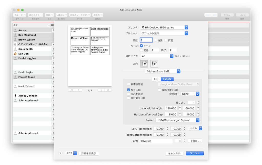The width and height of the screenshot is (262, 165).
Task: Open the 表示タイプ toolbar popup
Action: [35, 15]
